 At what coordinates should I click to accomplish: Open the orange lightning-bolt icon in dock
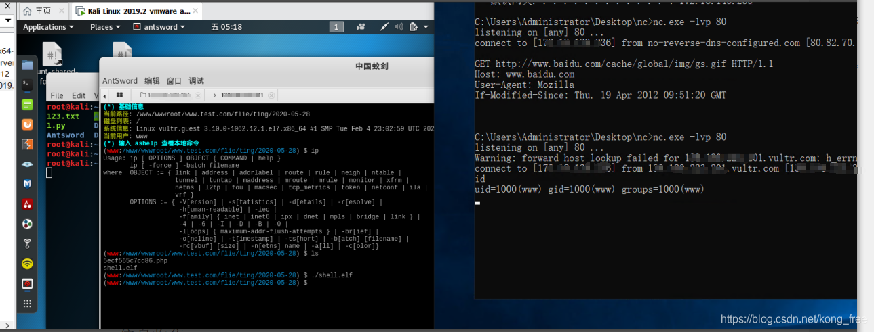(27, 144)
